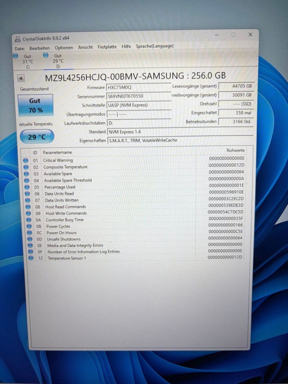The image size is (288, 384).
Task: Click the ID column header
Action: [x=35, y=153]
